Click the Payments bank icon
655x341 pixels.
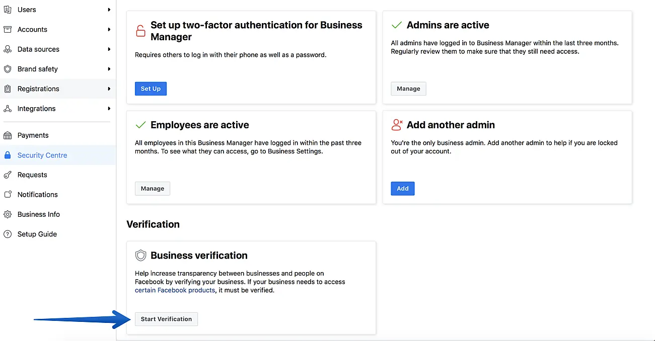8,135
